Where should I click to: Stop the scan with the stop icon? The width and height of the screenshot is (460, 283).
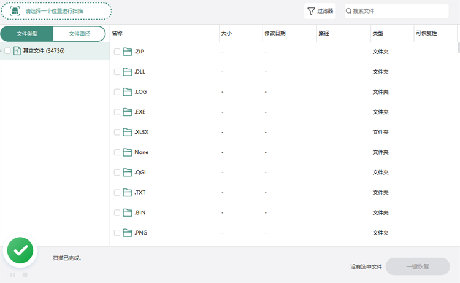pyautogui.click(x=25, y=275)
